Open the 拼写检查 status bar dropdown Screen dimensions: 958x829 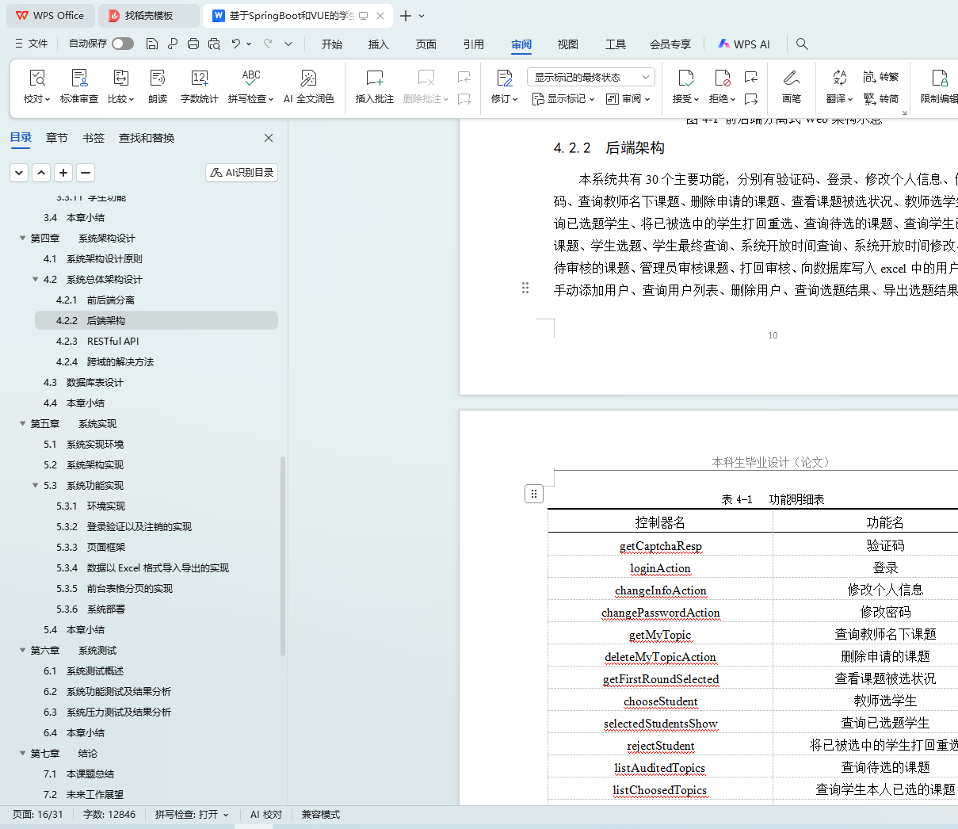coord(192,814)
